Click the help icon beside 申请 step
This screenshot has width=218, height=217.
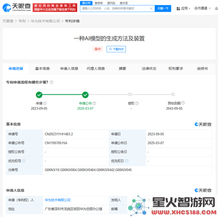pyautogui.click(x=45, y=103)
